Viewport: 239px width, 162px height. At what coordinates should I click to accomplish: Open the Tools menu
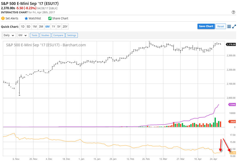click(x=34, y=35)
